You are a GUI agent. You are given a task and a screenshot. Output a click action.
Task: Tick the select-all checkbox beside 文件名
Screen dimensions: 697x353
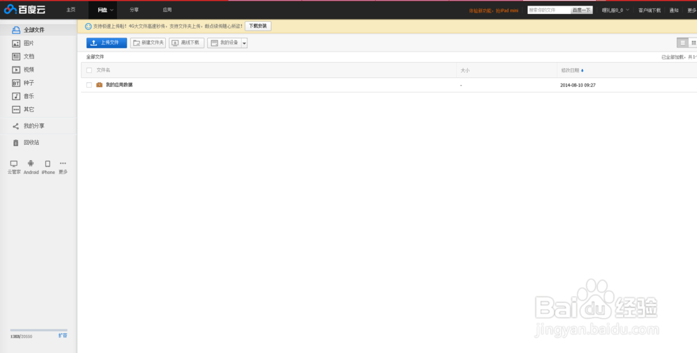[x=89, y=70]
